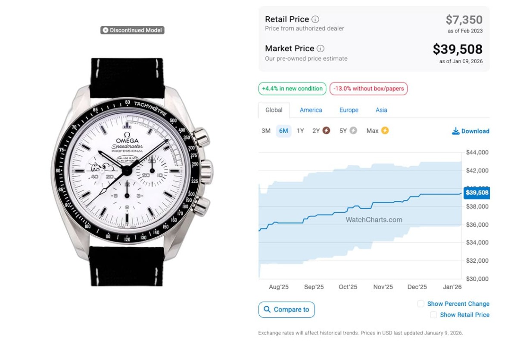The width and height of the screenshot is (517, 341).
Task: Click the Retail Price info icon
Action: [315, 19]
